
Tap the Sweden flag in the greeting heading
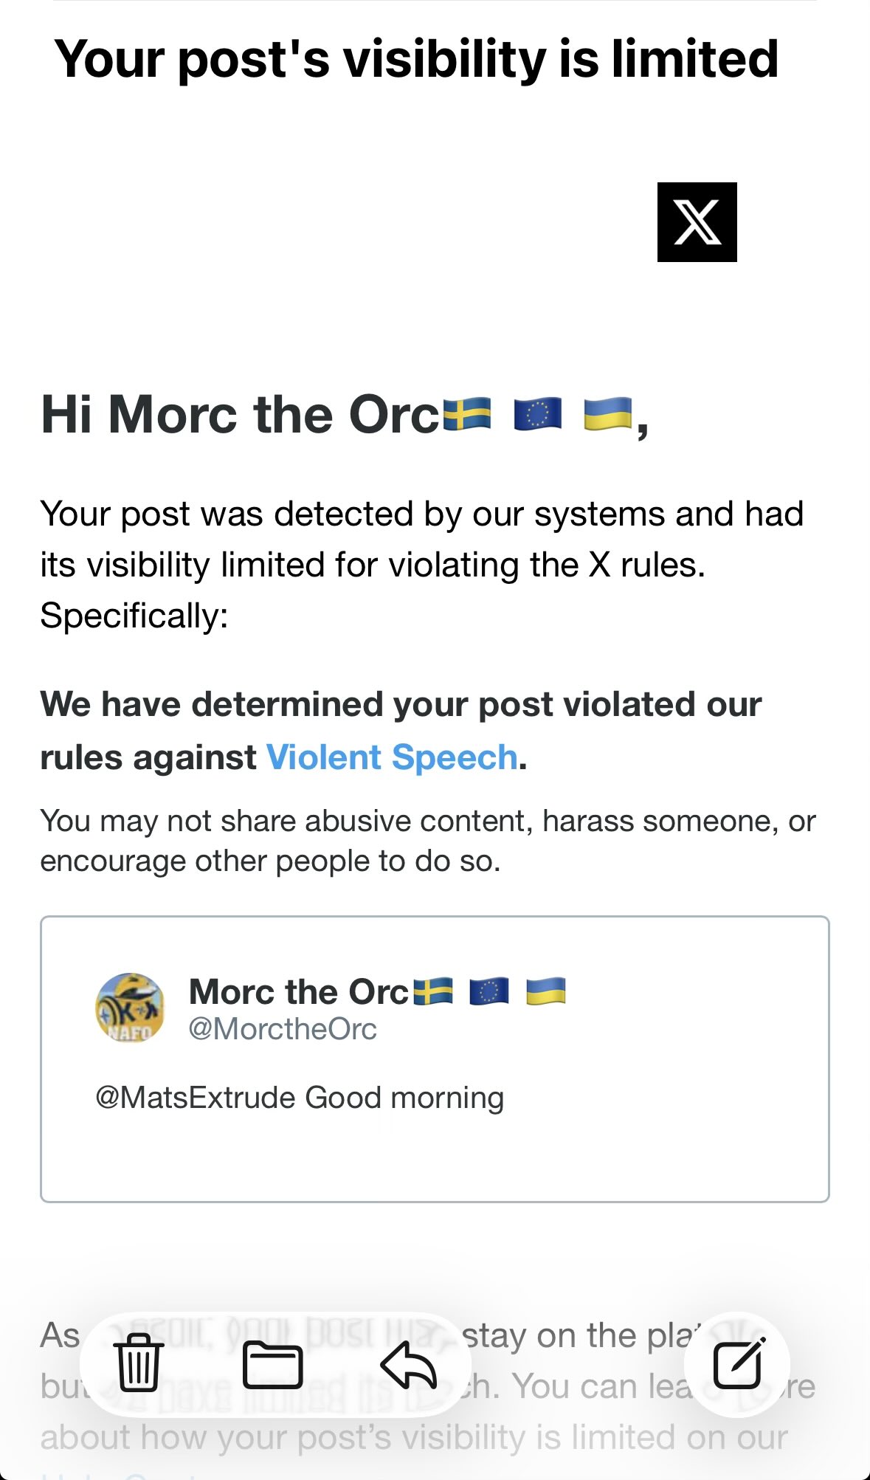click(x=467, y=413)
